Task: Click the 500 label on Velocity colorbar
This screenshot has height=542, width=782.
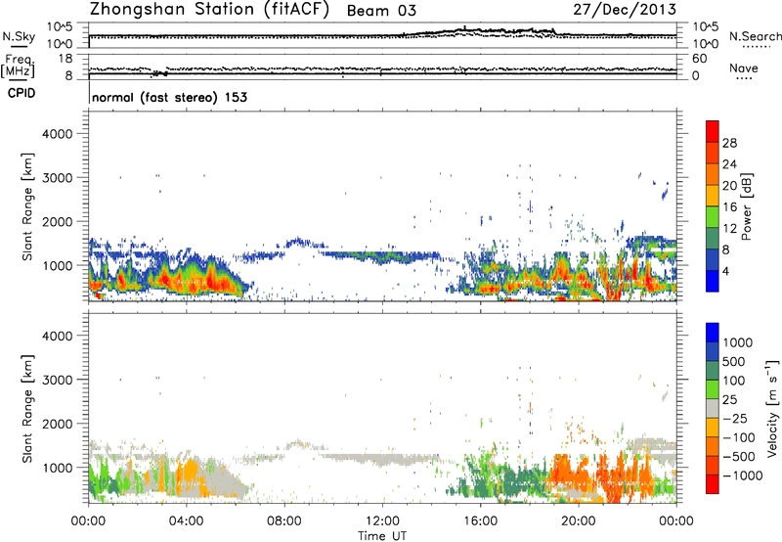Action: 733,362
